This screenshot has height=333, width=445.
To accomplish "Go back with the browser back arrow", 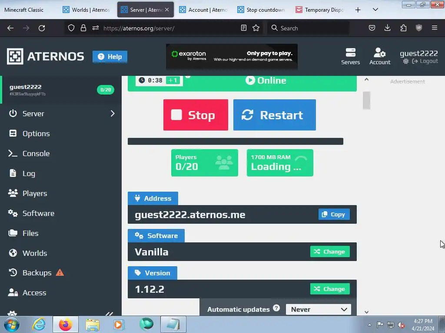I will 10,28.
